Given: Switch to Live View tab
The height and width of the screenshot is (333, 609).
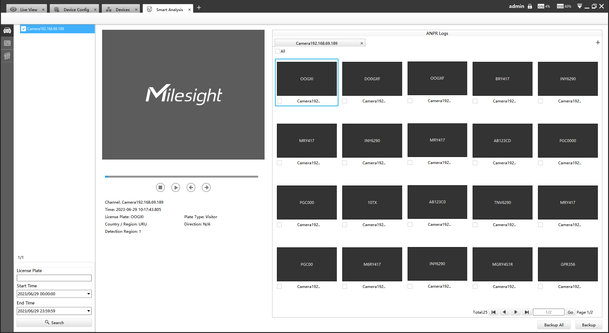Looking at the screenshot, I should (27, 9).
